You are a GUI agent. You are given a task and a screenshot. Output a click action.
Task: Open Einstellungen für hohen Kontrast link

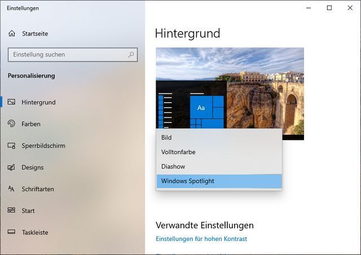(201, 239)
